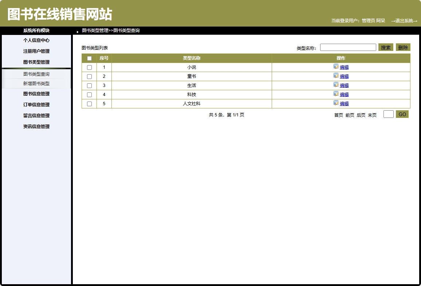Click the edit icon in the 生活 row
Screen dimensions: 421x286
[336, 85]
